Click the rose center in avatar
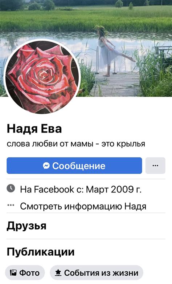 click(x=44, y=74)
